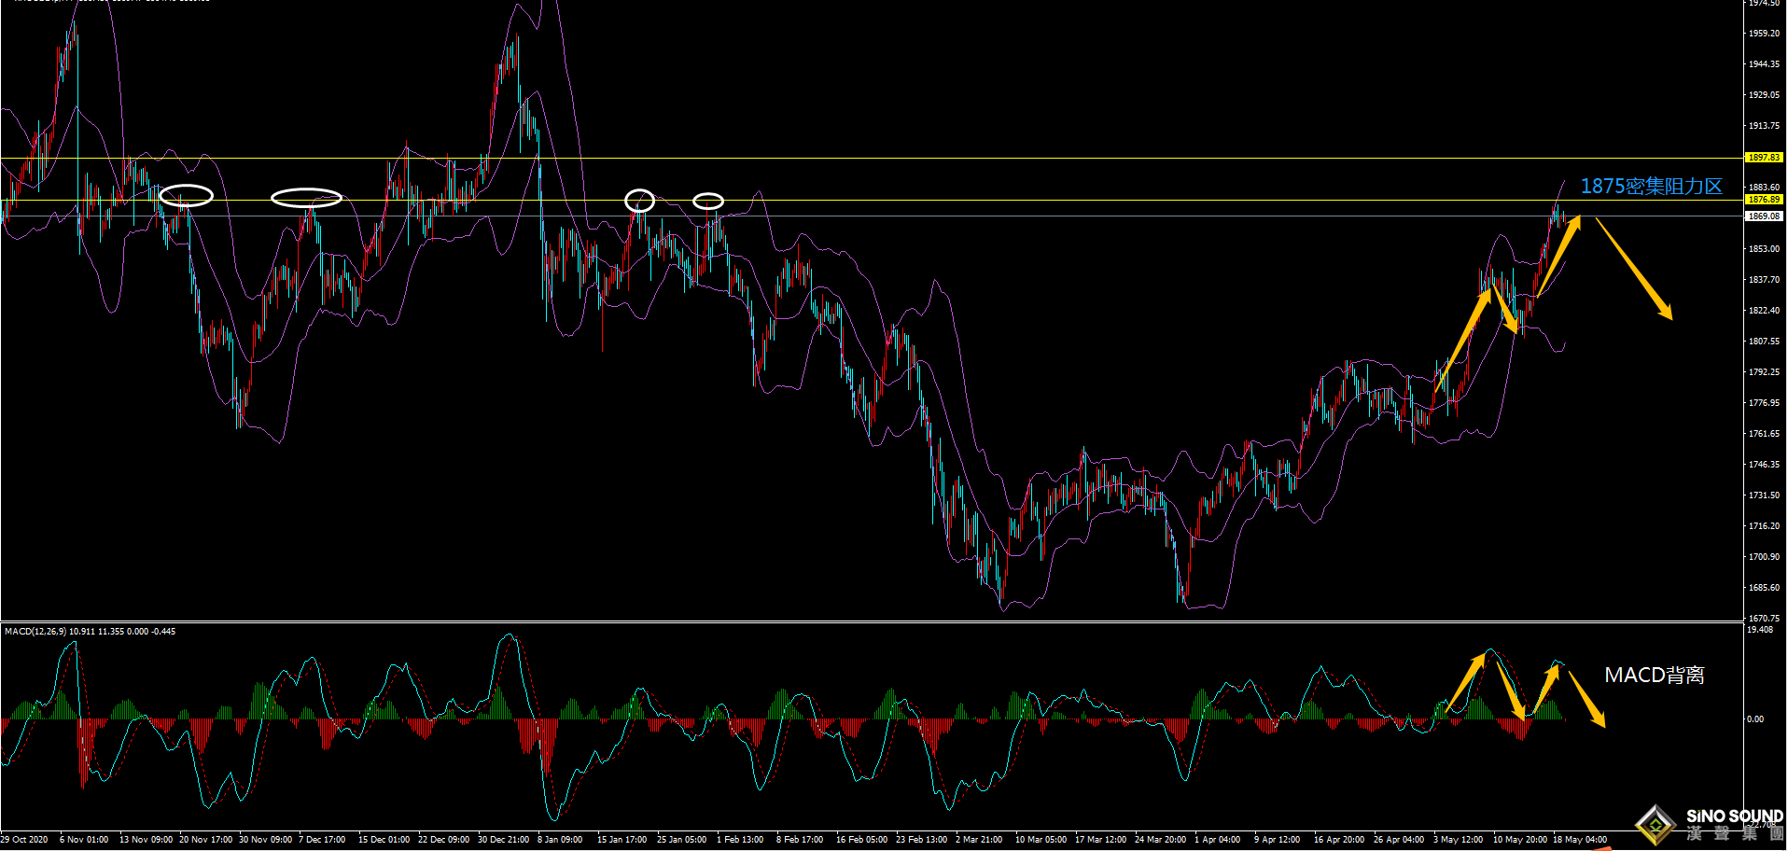Click the 9 Apr 12:00 time label
The image size is (1788, 851).
[1277, 840]
